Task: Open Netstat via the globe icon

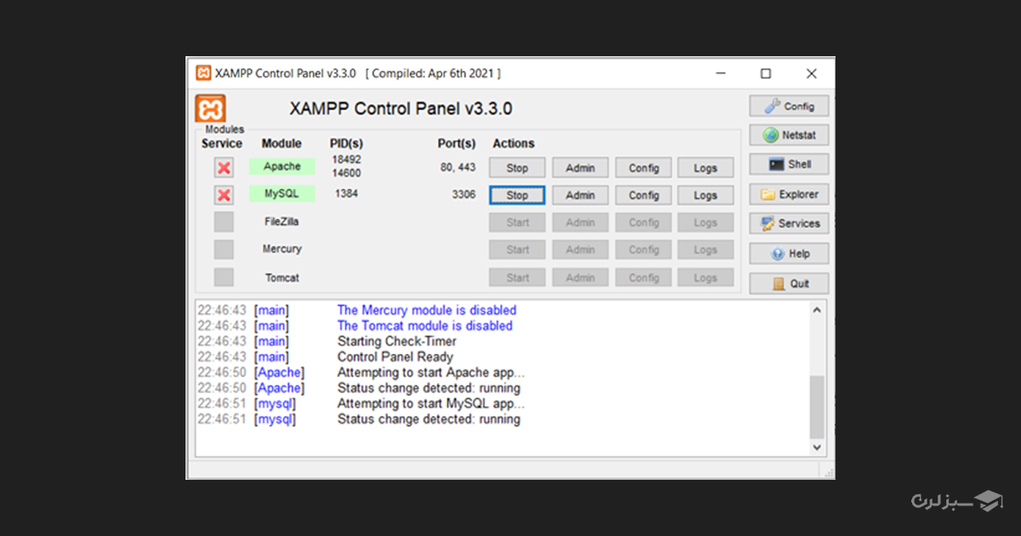Action: (789, 134)
